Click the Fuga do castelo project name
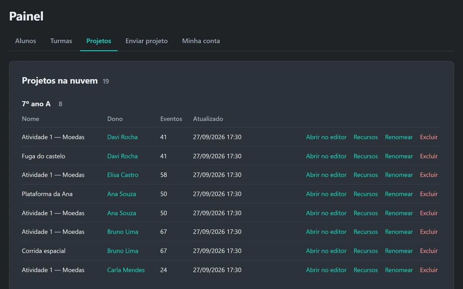Viewport: 463px width, 289px height. pyautogui.click(x=43, y=156)
